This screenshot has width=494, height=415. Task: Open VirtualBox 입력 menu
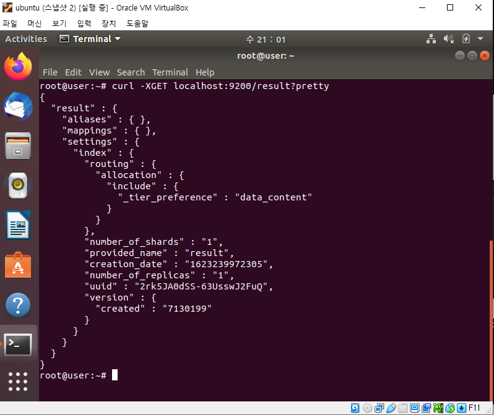[x=84, y=24]
